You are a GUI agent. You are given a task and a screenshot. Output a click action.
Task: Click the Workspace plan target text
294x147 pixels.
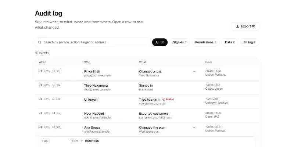point(149,132)
